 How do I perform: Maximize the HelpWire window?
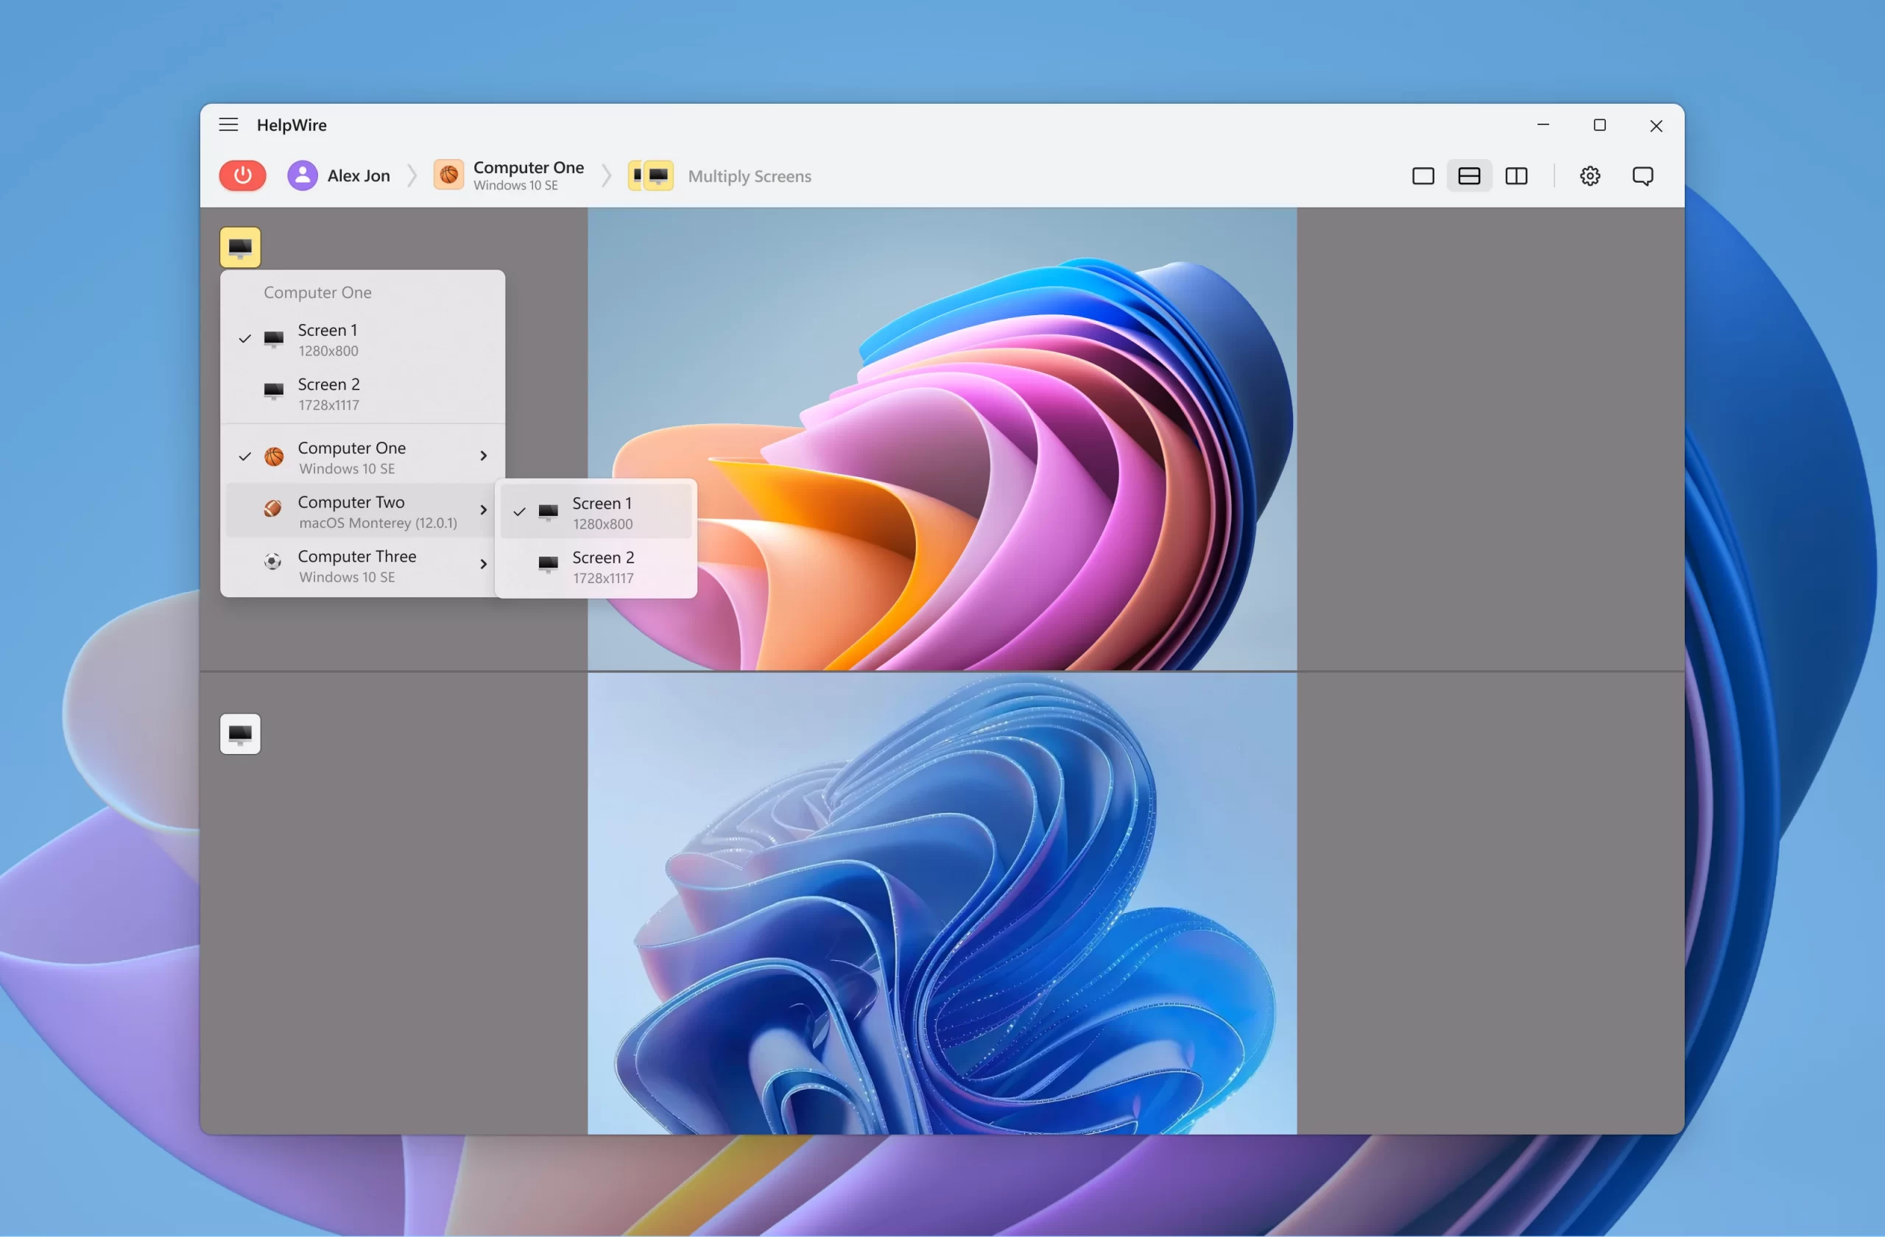pos(1599,125)
